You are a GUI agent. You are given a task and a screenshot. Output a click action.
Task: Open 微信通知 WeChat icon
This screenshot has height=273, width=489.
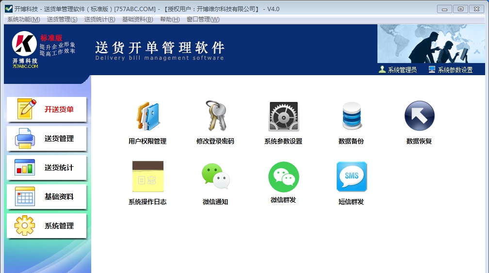215,177
